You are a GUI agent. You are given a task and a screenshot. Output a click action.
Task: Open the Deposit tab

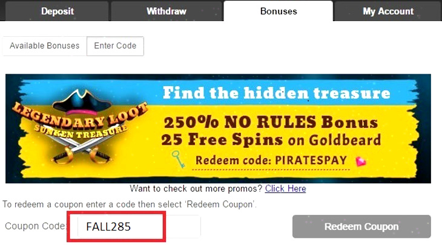click(x=57, y=11)
